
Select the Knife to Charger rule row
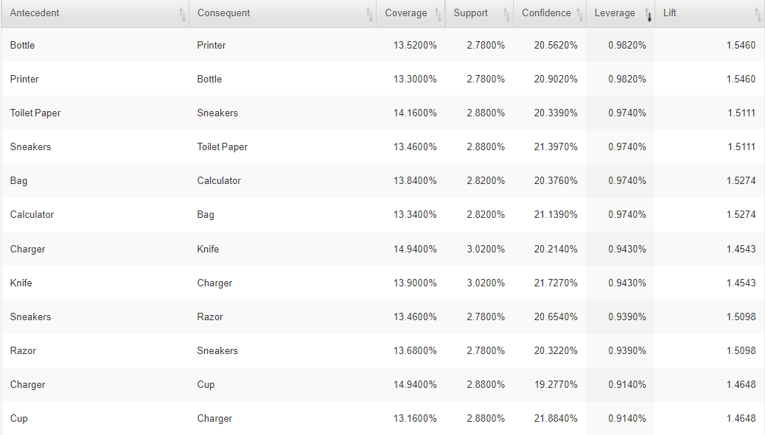click(x=382, y=283)
